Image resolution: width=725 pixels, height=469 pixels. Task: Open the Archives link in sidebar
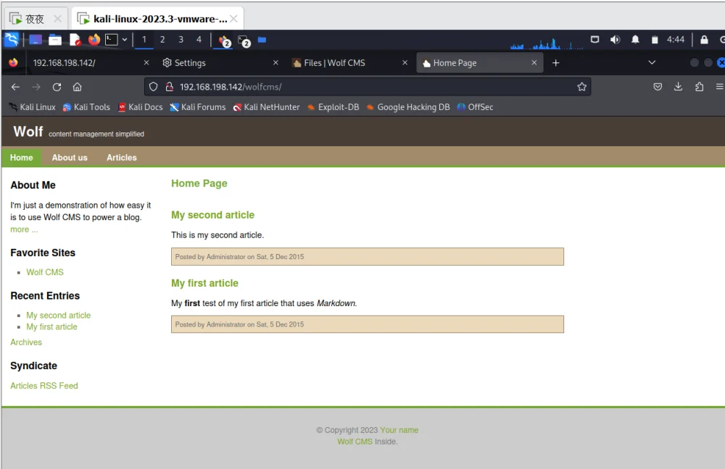[26, 342]
